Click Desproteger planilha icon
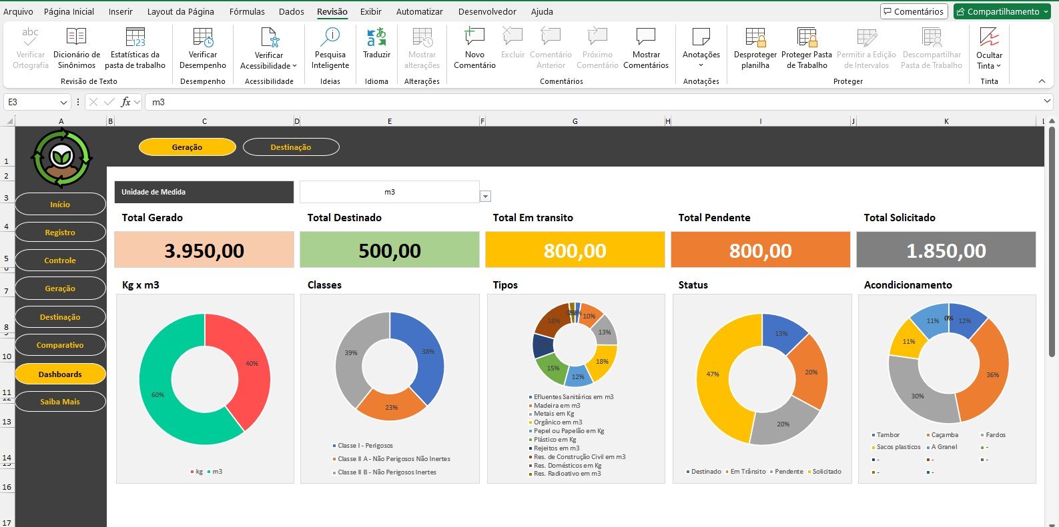The height and width of the screenshot is (527, 1059). (755, 38)
